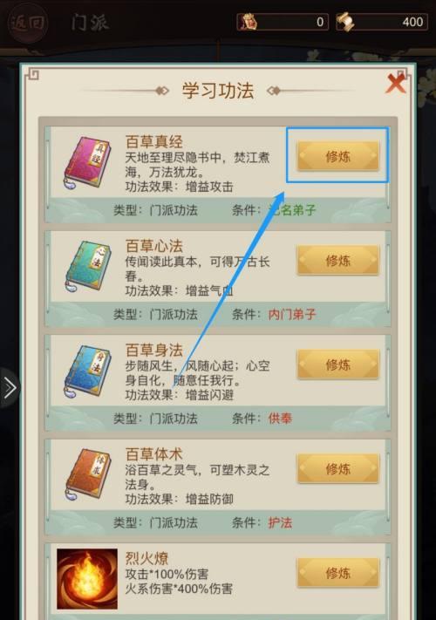Click the pink 百草真经 book icon

point(88,162)
